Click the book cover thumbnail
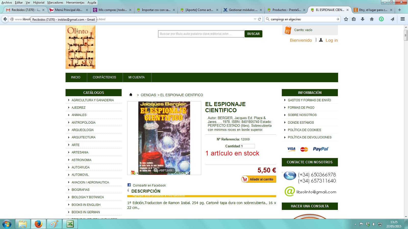 (x=164, y=138)
